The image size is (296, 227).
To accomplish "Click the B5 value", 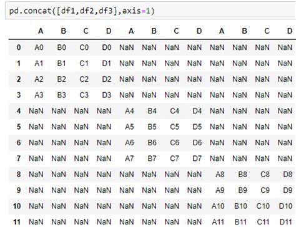I will point(152,127).
